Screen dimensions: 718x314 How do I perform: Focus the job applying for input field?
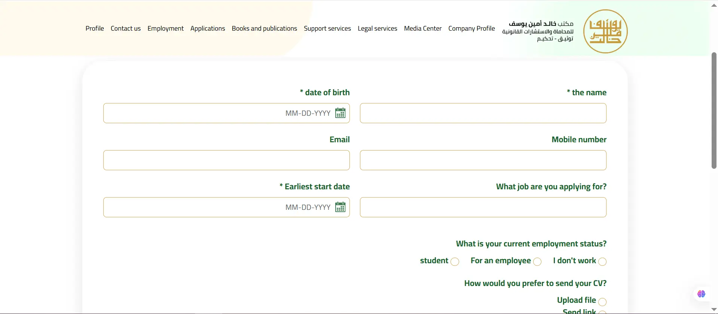tap(483, 207)
